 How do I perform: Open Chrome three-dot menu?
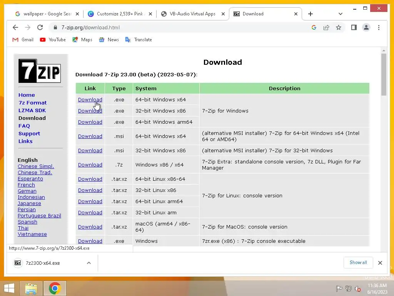click(379, 27)
